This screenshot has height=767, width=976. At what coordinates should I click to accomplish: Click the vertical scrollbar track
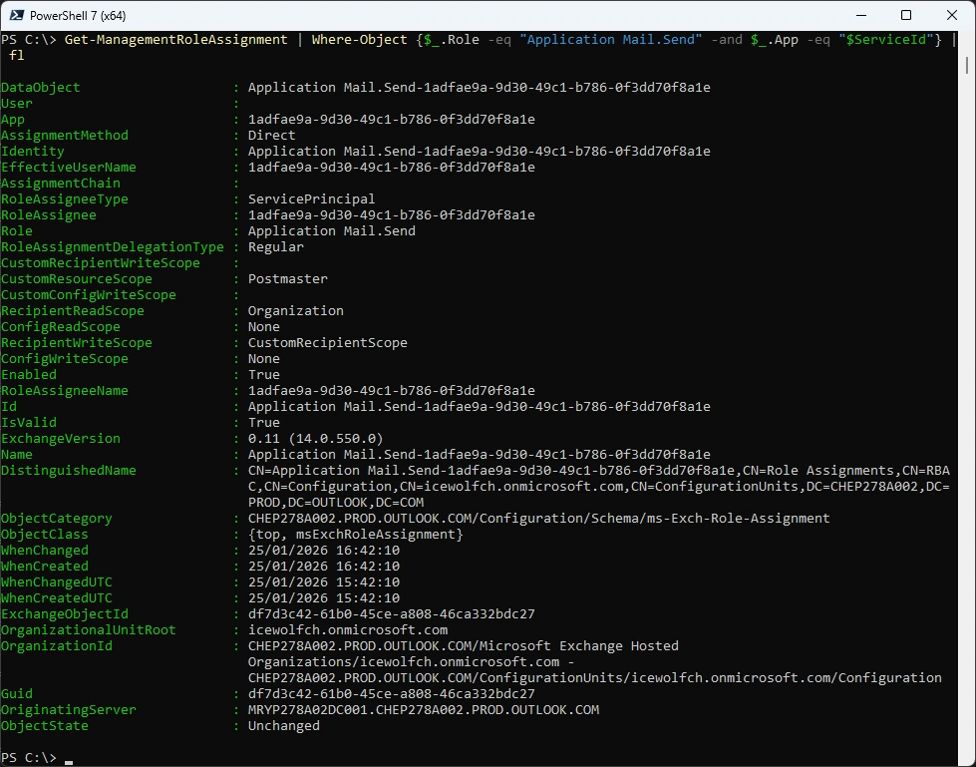(x=969, y=399)
